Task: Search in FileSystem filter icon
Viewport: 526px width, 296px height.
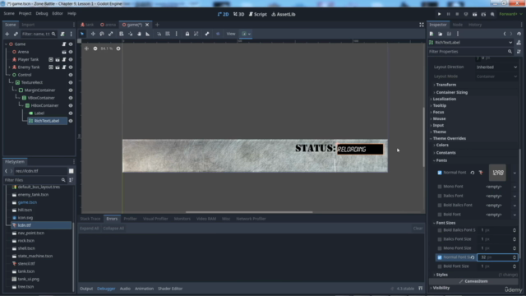Action: 63,180
